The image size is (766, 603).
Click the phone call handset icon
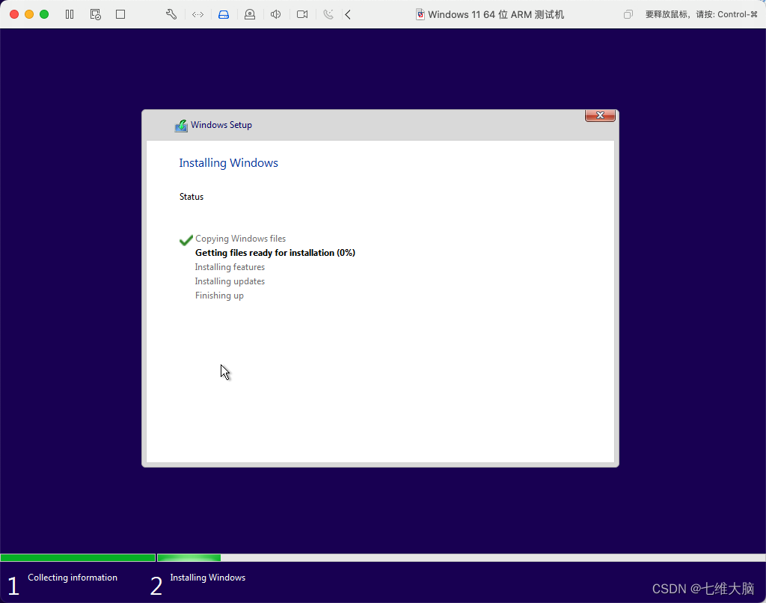coord(328,14)
